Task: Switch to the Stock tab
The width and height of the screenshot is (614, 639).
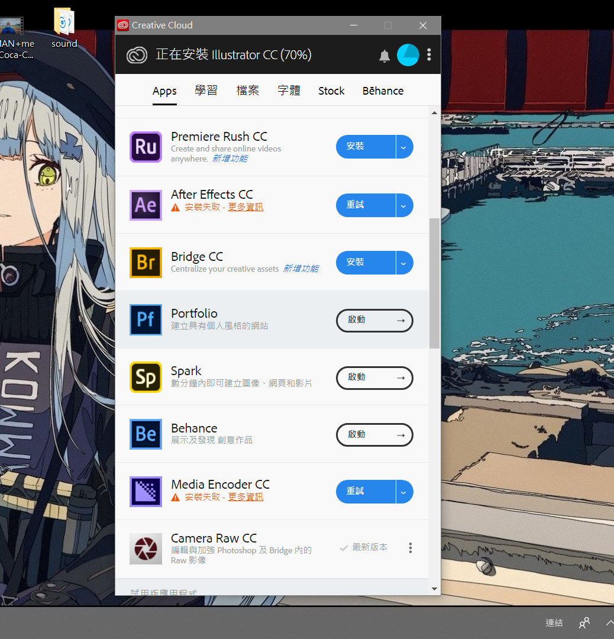Action: click(331, 91)
